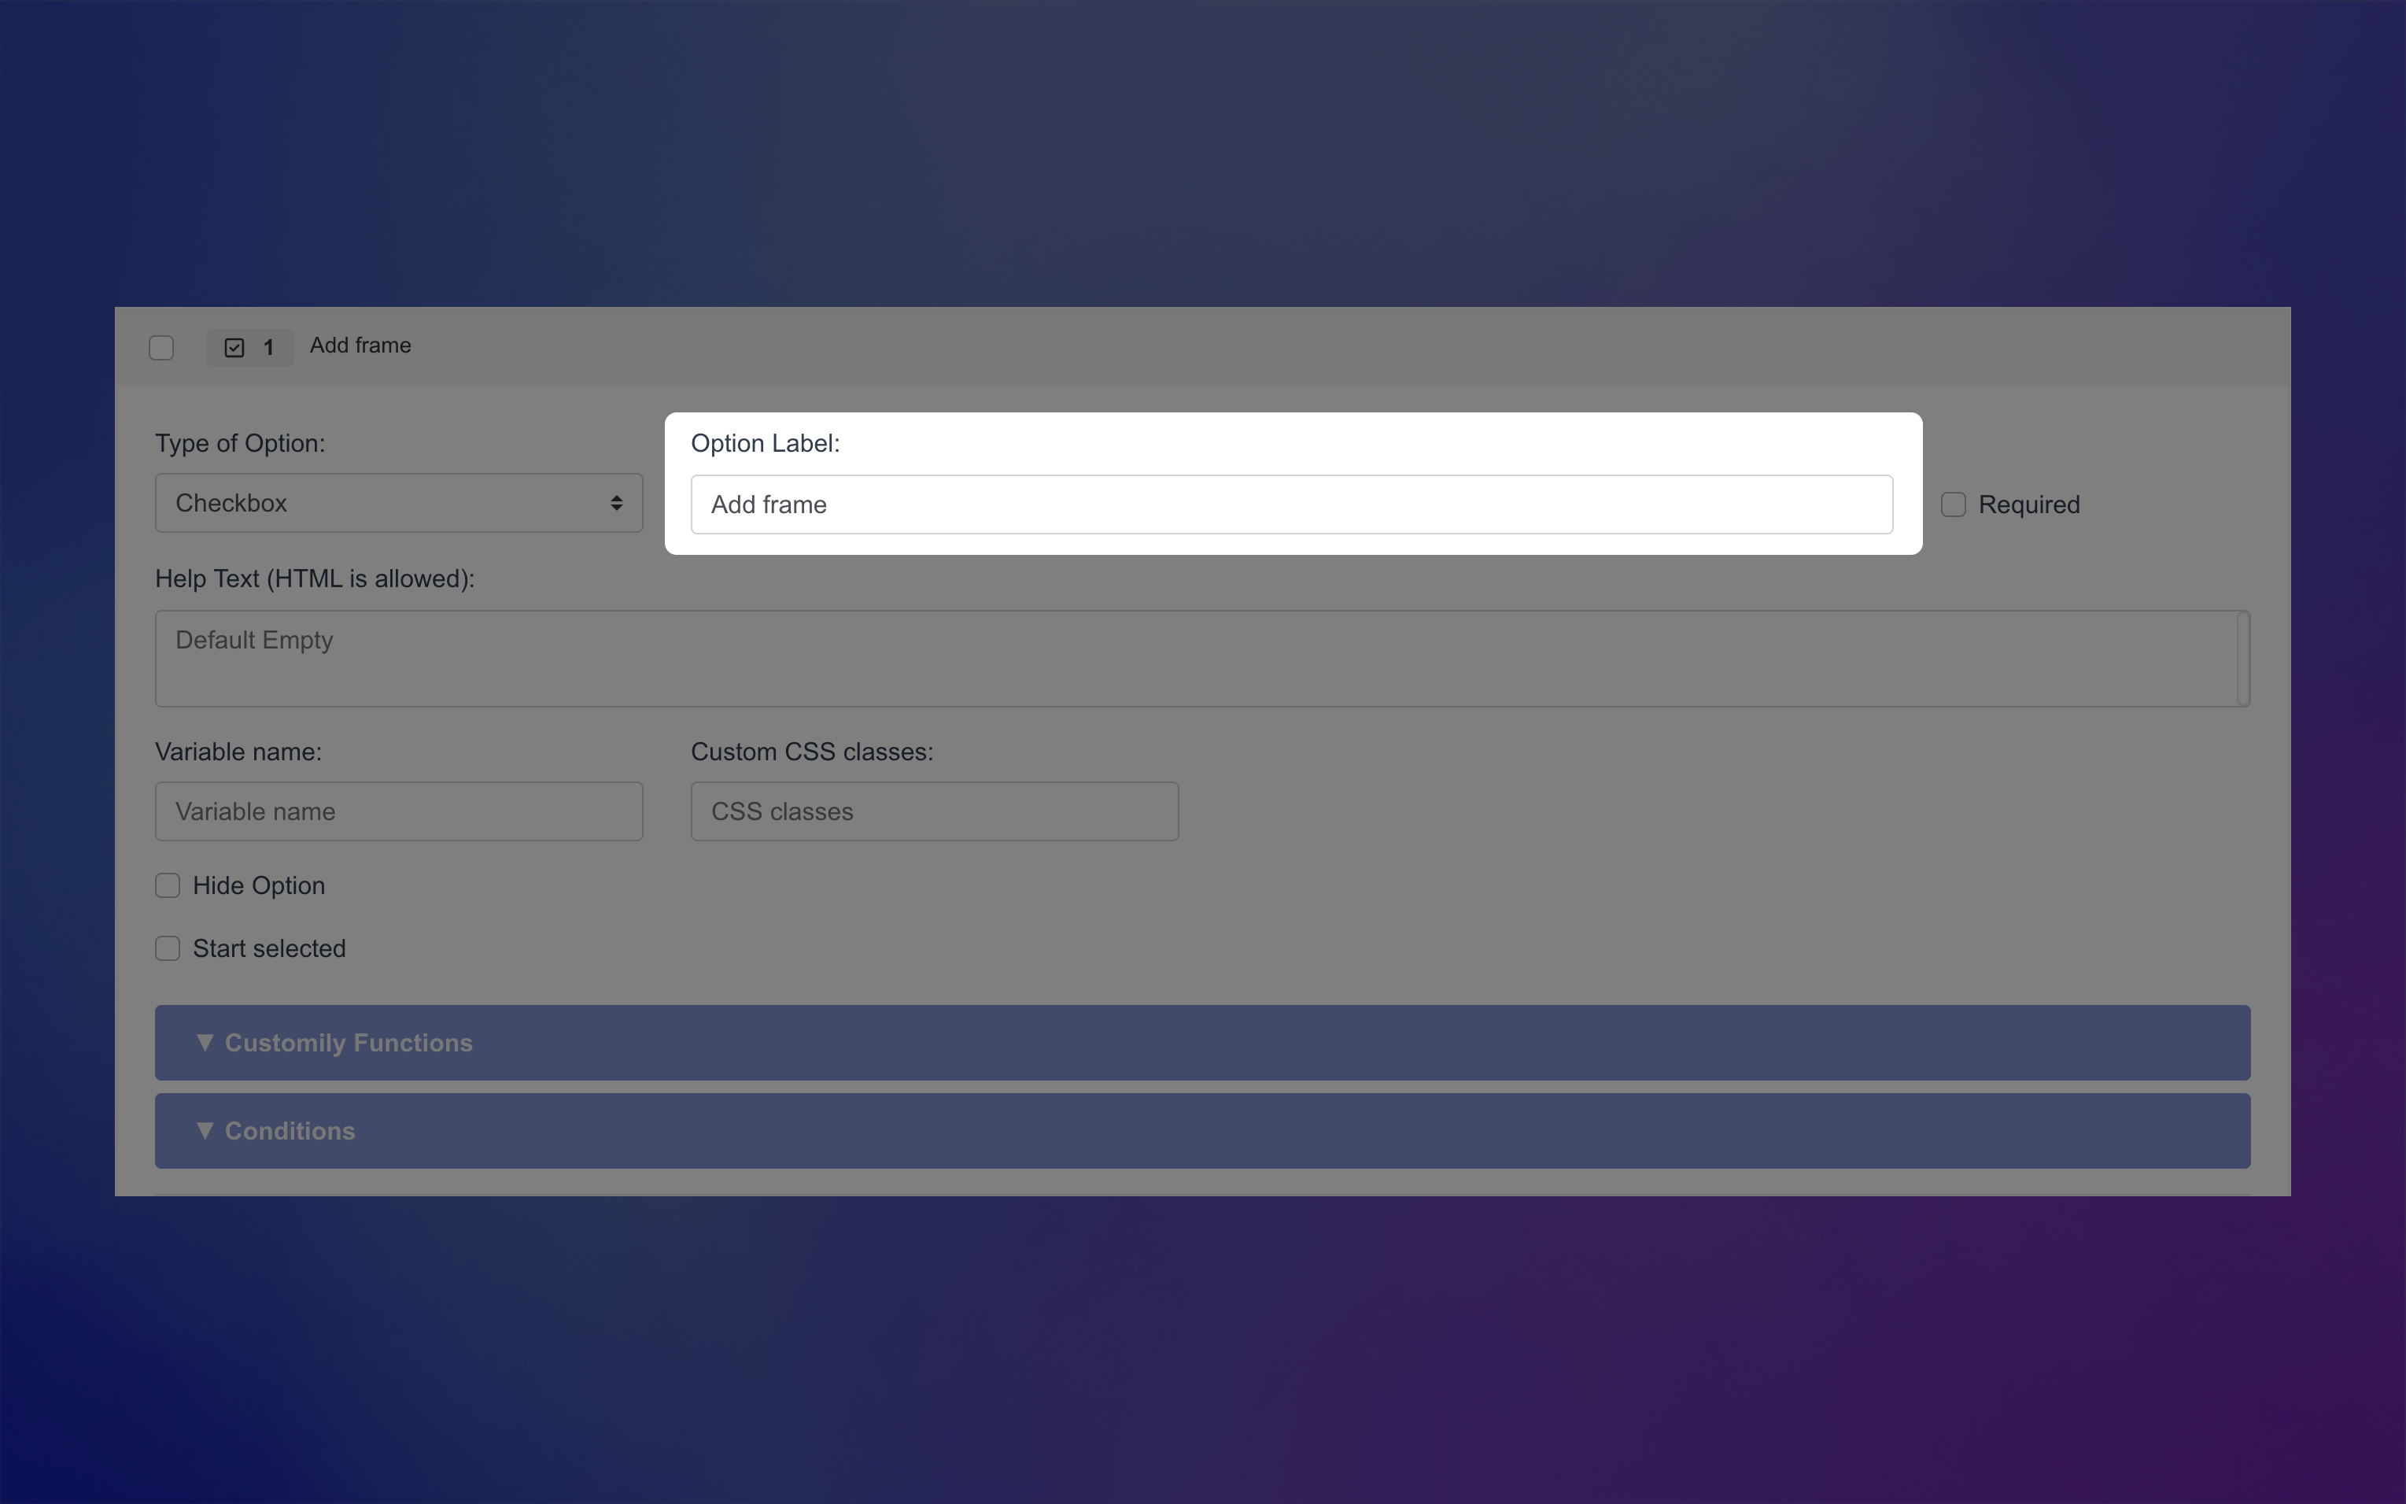This screenshot has width=2406, height=1504.
Task: Click the checkmark icon next to number 1
Action: tap(233, 346)
